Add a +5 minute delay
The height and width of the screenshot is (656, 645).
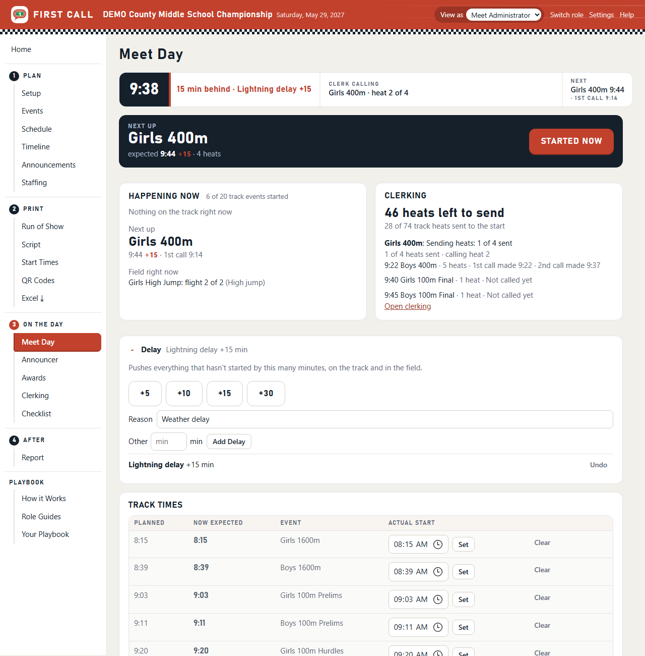coord(145,394)
